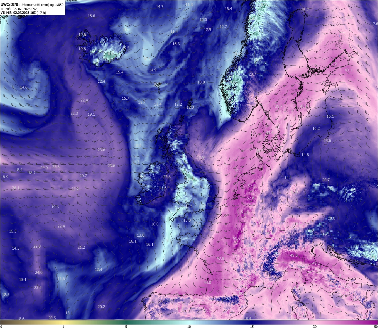Viewport: 378px width, 329px height.
Task: Click the color scale label 30
Action: tap(315, 327)
